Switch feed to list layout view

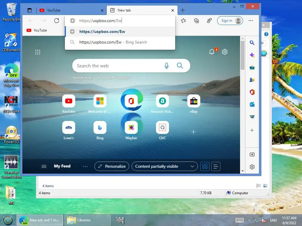[x=216, y=167]
